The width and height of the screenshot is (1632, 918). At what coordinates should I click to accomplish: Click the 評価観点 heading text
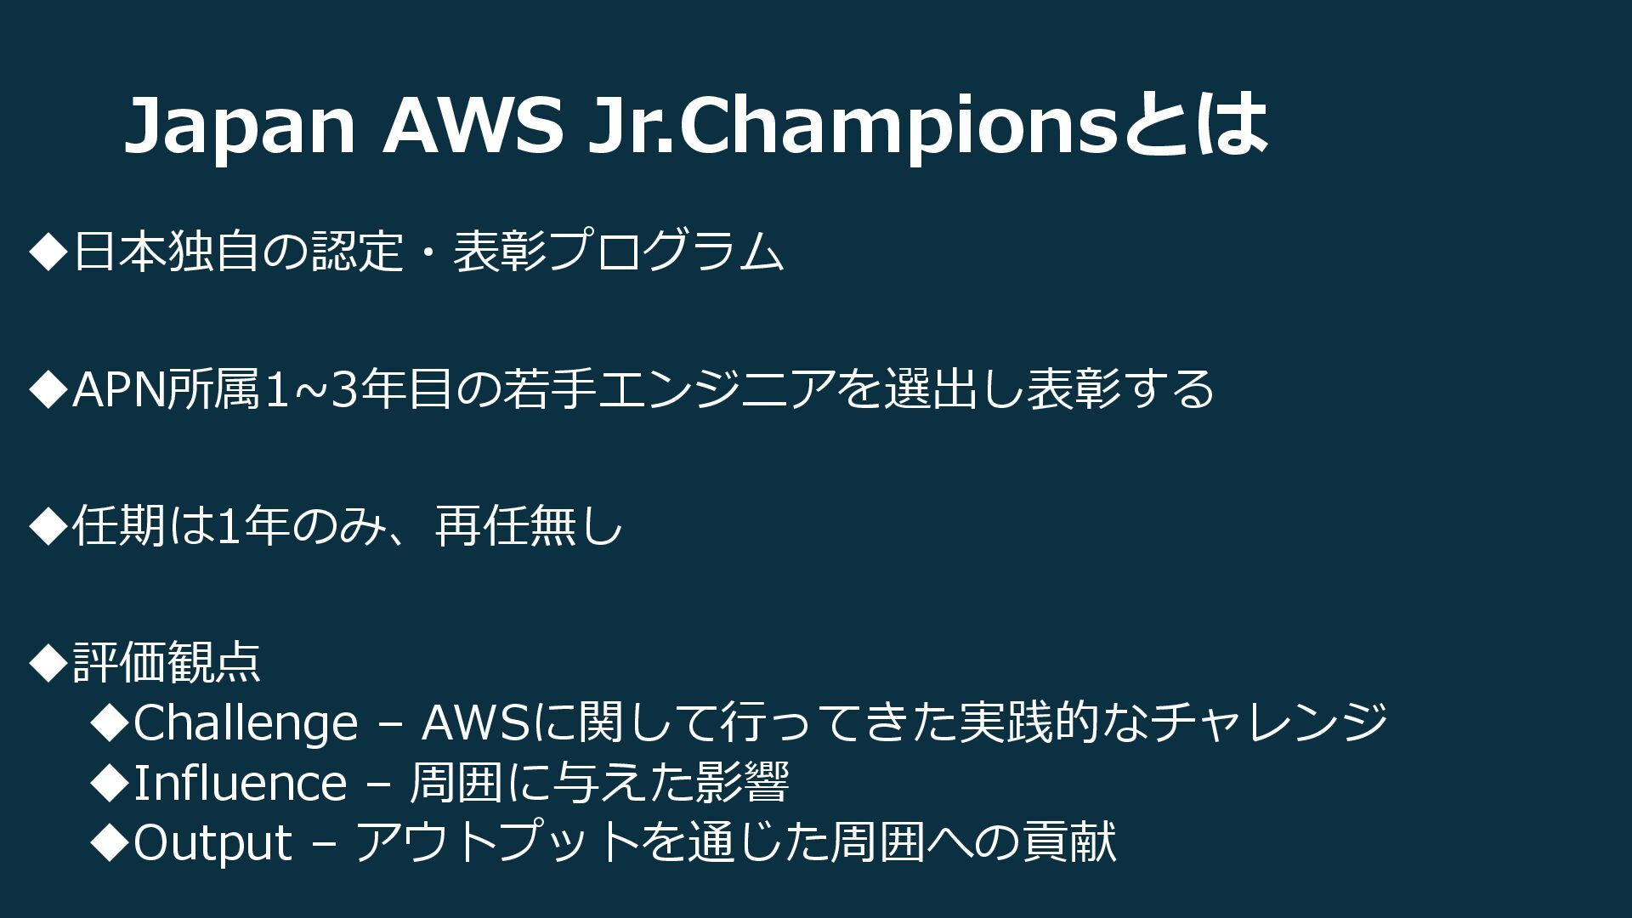(x=167, y=663)
